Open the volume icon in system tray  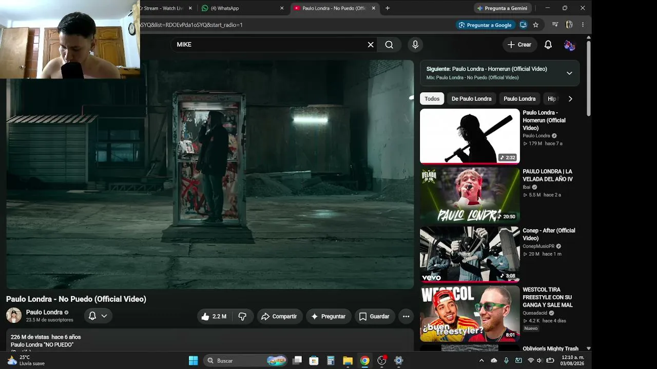[539, 361]
